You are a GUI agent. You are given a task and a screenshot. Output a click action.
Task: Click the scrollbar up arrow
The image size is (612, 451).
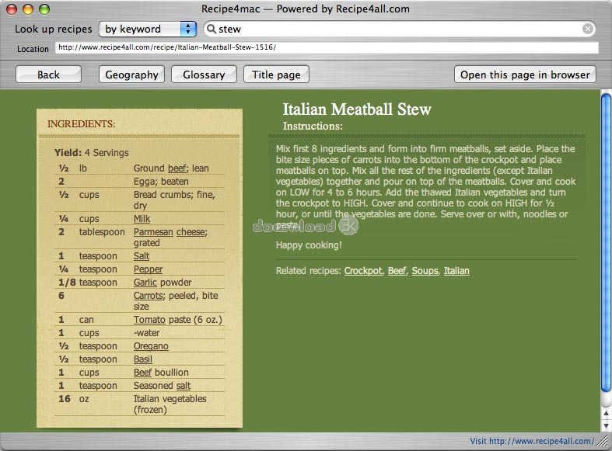(x=606, y=414)
